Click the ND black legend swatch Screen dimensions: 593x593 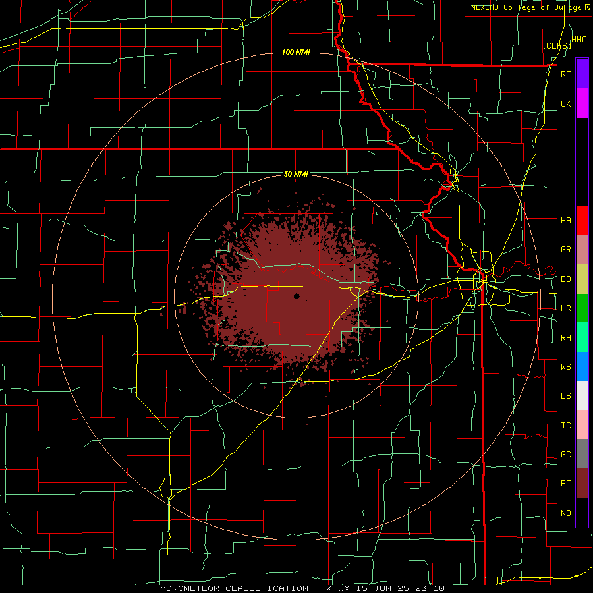[582, 513]
